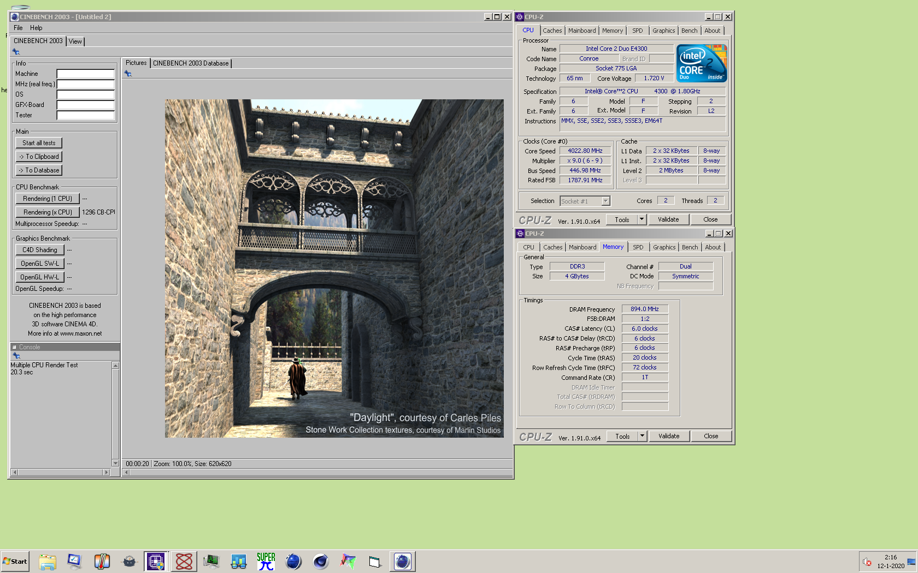Switch to the running Cinebench taskbar button

tap(403, 562)
